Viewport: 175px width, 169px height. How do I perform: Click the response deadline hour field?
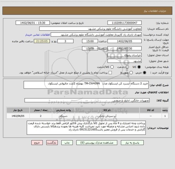point(90,41)
